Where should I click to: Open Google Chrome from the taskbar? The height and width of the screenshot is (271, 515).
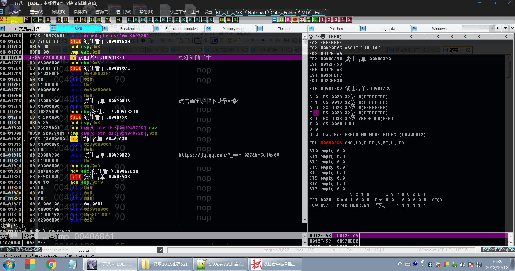[51, 264]
